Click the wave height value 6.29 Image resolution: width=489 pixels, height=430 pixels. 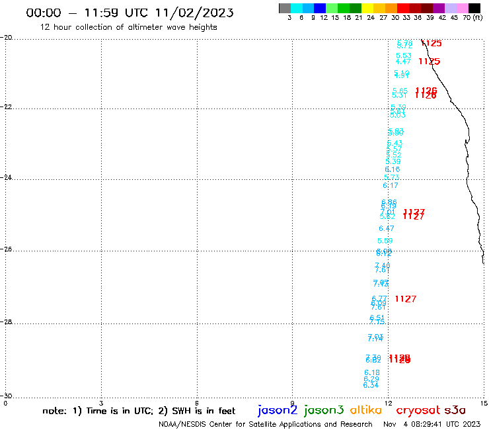pos(371,379)
